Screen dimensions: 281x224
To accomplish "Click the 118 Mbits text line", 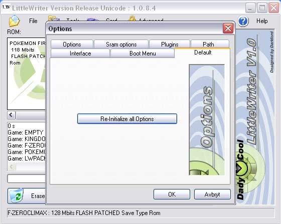I will pos(23,50).
